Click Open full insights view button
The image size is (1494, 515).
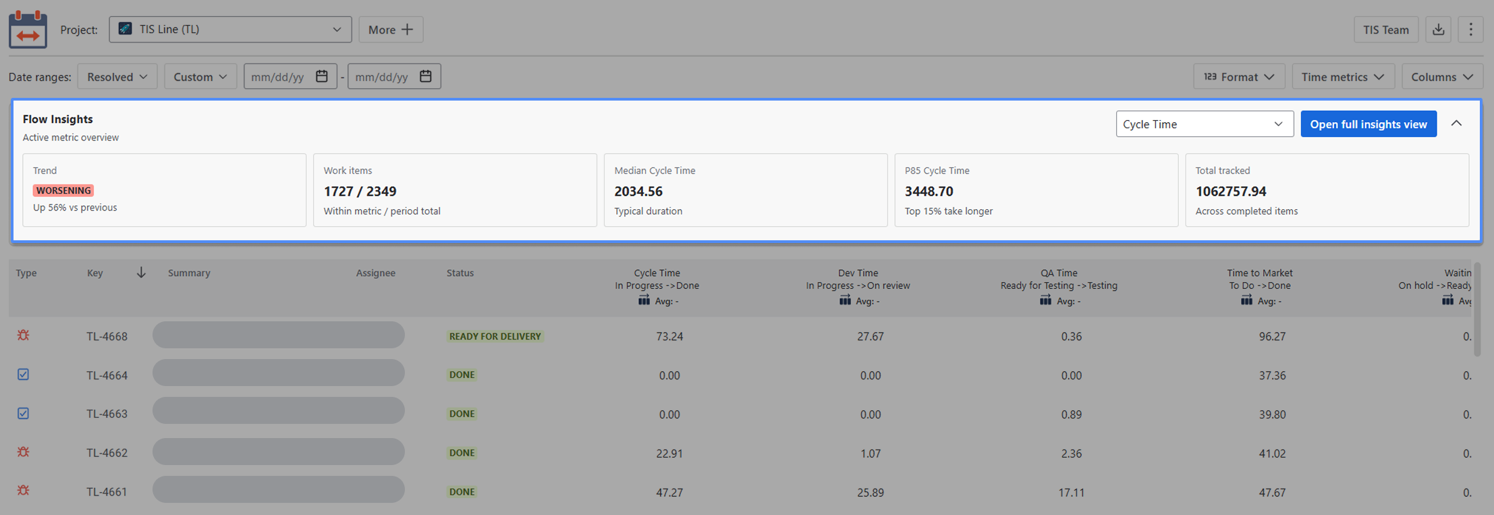click(1368, 124)
